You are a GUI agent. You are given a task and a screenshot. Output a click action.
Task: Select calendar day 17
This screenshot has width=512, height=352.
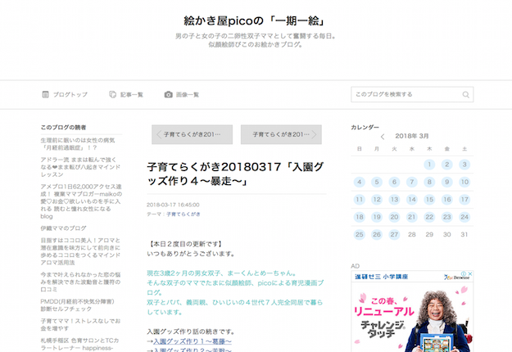[464, 199]
